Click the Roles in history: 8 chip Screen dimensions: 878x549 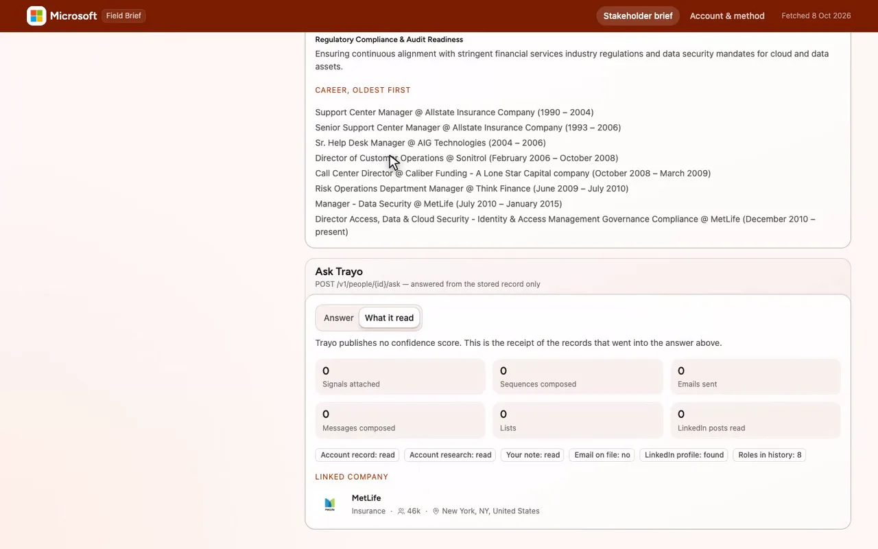point(770,455)
